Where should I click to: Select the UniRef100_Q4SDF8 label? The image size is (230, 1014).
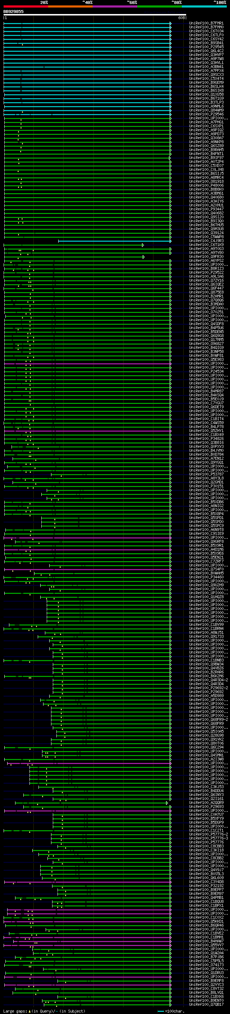point(206,324)
